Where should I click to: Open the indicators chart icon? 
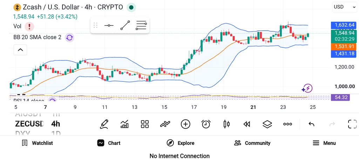pyautogui.click(x=124, y=124)
